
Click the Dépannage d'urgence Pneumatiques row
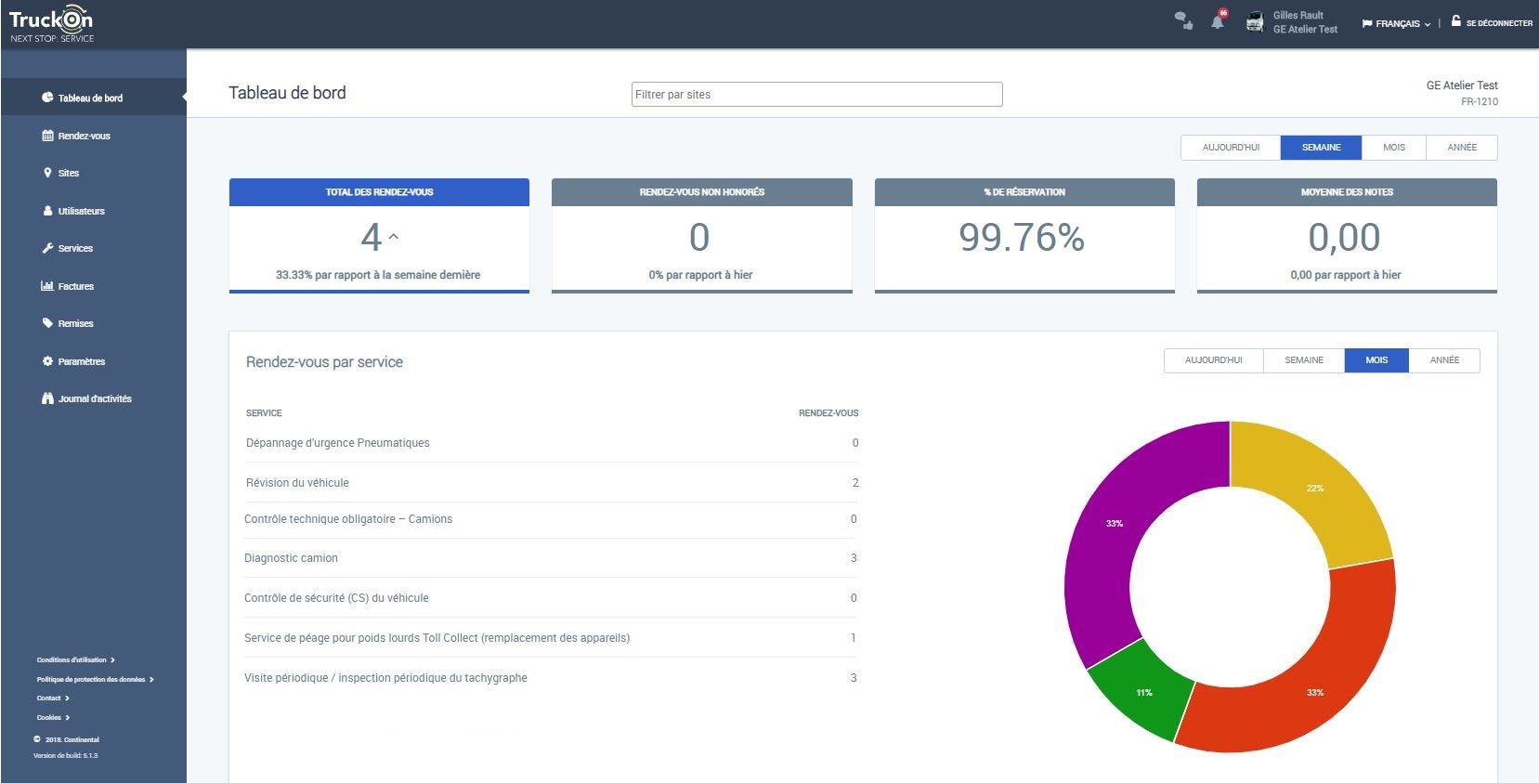(552, 443)
